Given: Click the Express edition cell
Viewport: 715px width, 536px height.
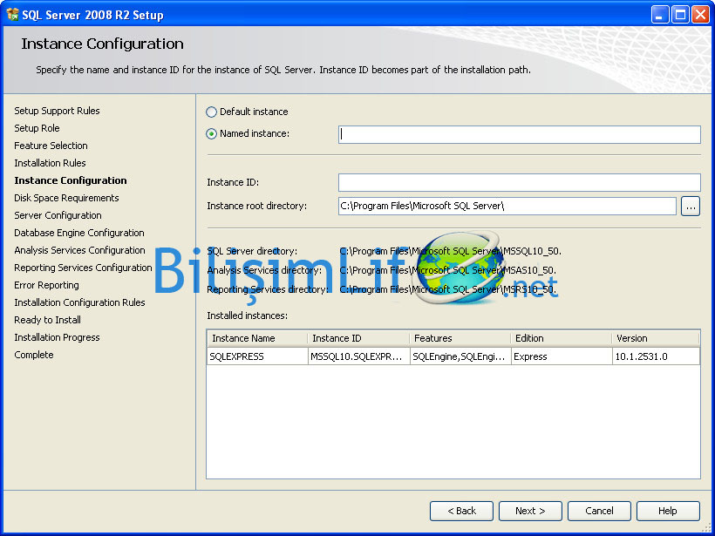Looking at the screenshot, I should tap(562, 356).
